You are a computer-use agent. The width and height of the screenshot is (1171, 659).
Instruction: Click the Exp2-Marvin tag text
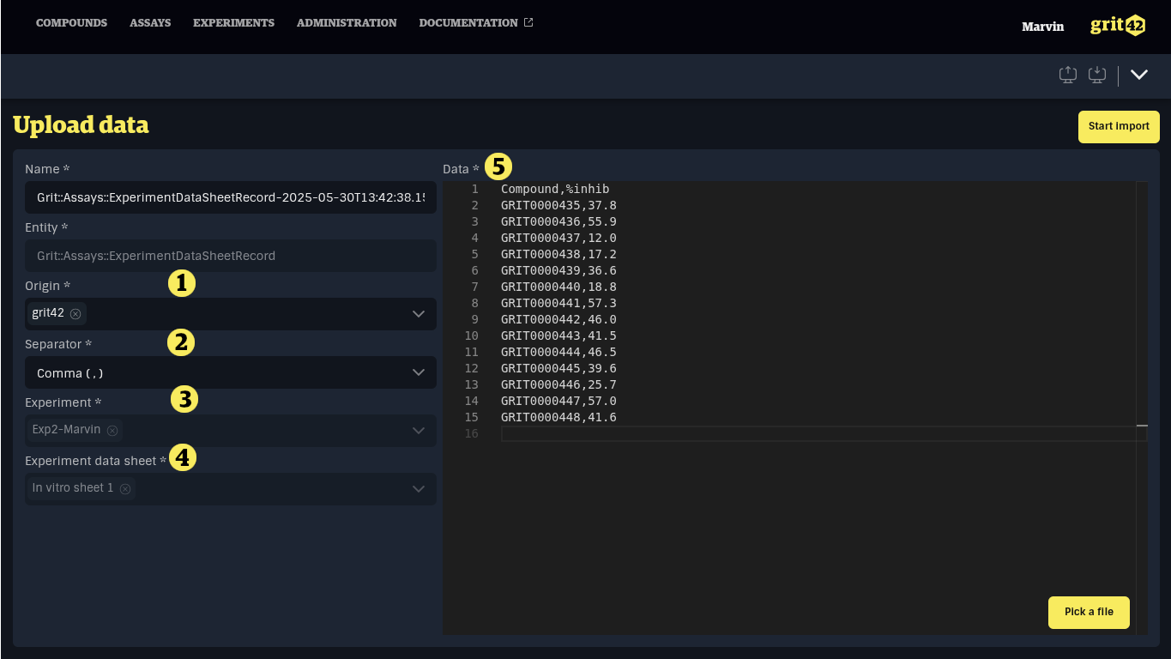tap(66, 429)
